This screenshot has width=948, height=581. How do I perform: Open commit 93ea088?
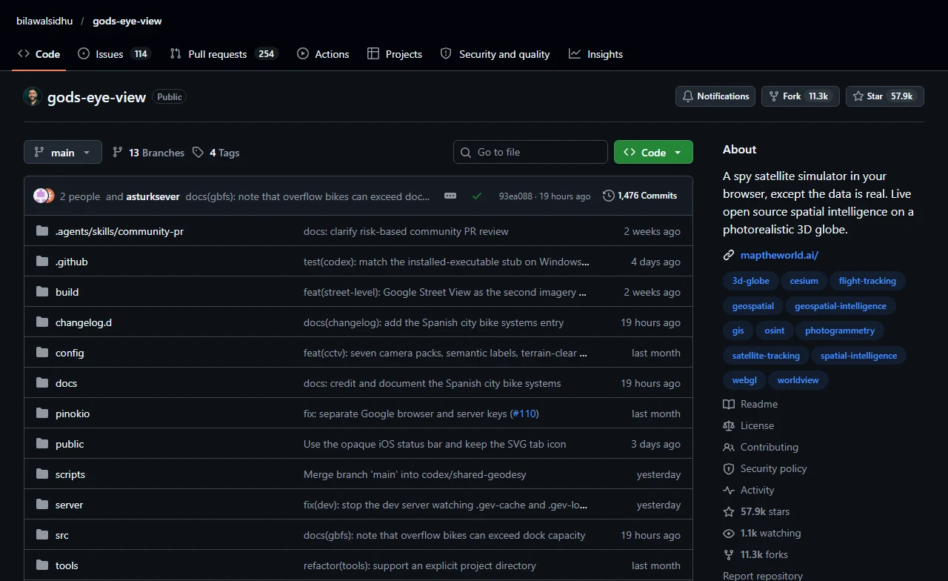(x=515, y=196)
